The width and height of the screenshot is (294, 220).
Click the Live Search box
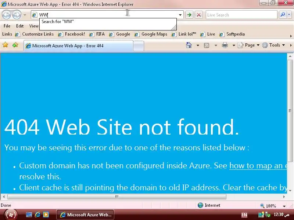pyautogui.click(x=241, y=15)
